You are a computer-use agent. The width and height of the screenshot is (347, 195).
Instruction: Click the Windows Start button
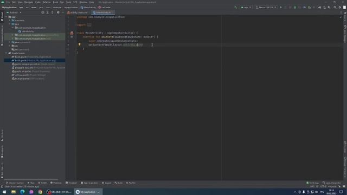pos(4,192)
